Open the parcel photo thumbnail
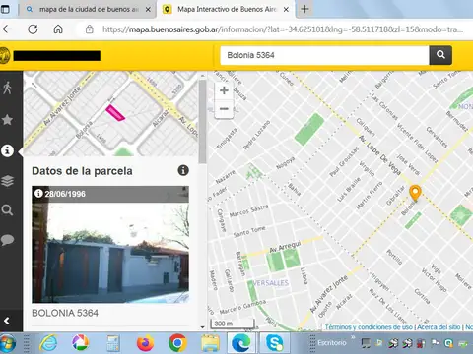473x354 pixels. [x=110, y=244]
